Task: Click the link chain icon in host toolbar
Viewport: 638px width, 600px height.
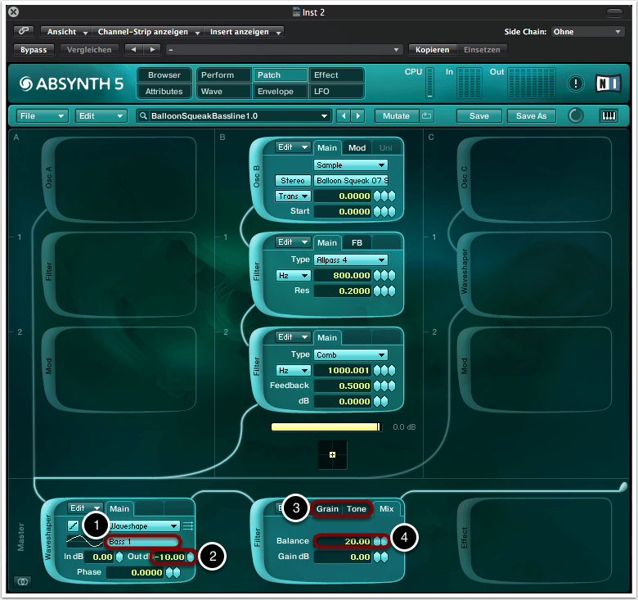Action: [x=23, y=32]
